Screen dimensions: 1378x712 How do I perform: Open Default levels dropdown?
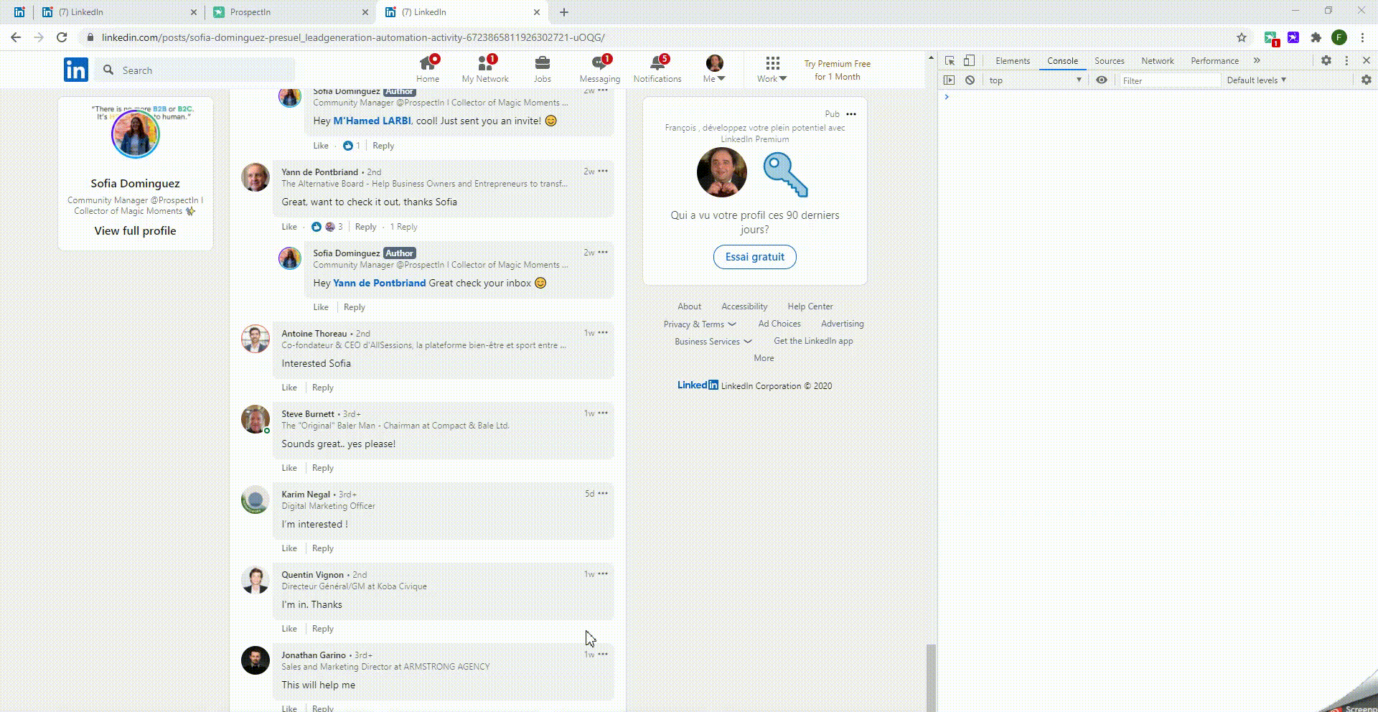click(x=1256, y=80)
